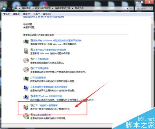Click the monitor icon next to 打开任务管理器
This screenshot has height=129, width=155.
pos(26,79)
